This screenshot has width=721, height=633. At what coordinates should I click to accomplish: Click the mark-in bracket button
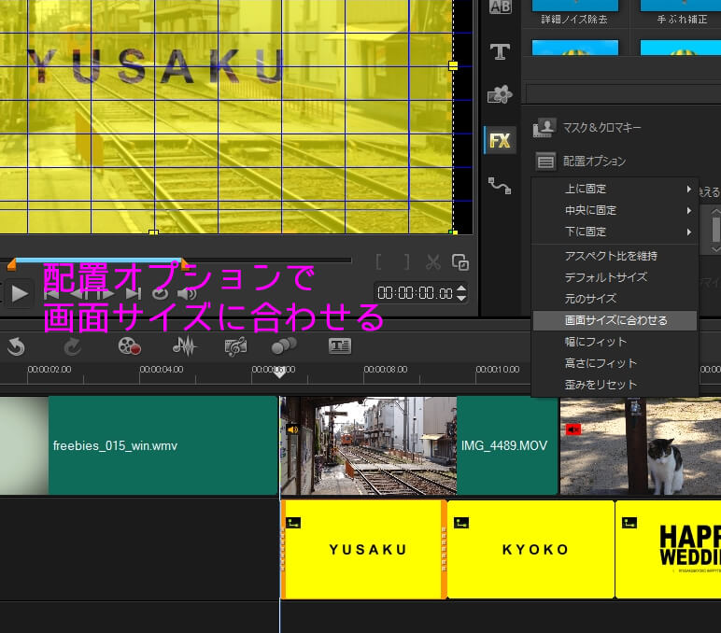click(x=378, y=262)
